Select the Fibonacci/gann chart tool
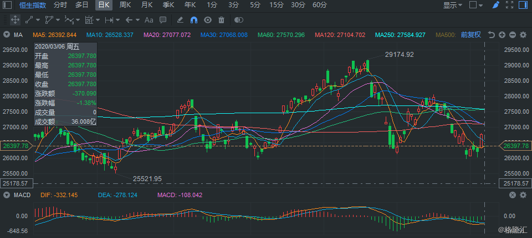This screenshot has width=532, height=238. (x=89, y=20)
